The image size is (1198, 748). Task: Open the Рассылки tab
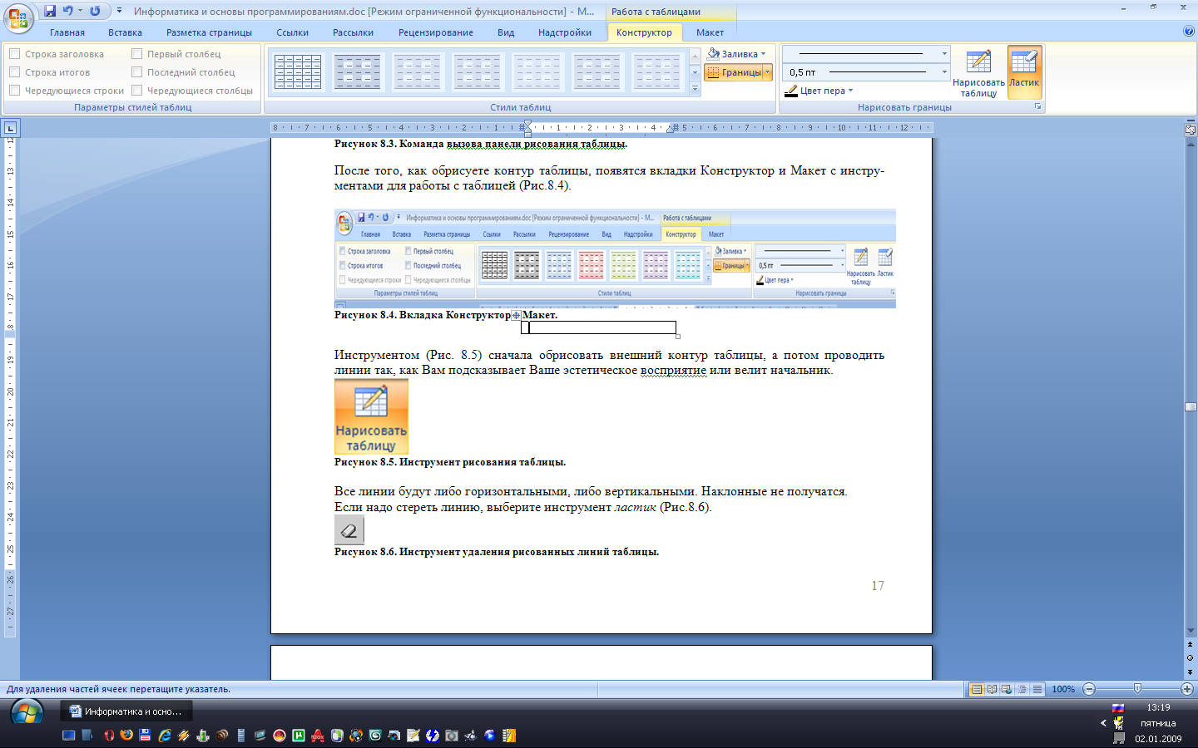(x=353, y=32)
